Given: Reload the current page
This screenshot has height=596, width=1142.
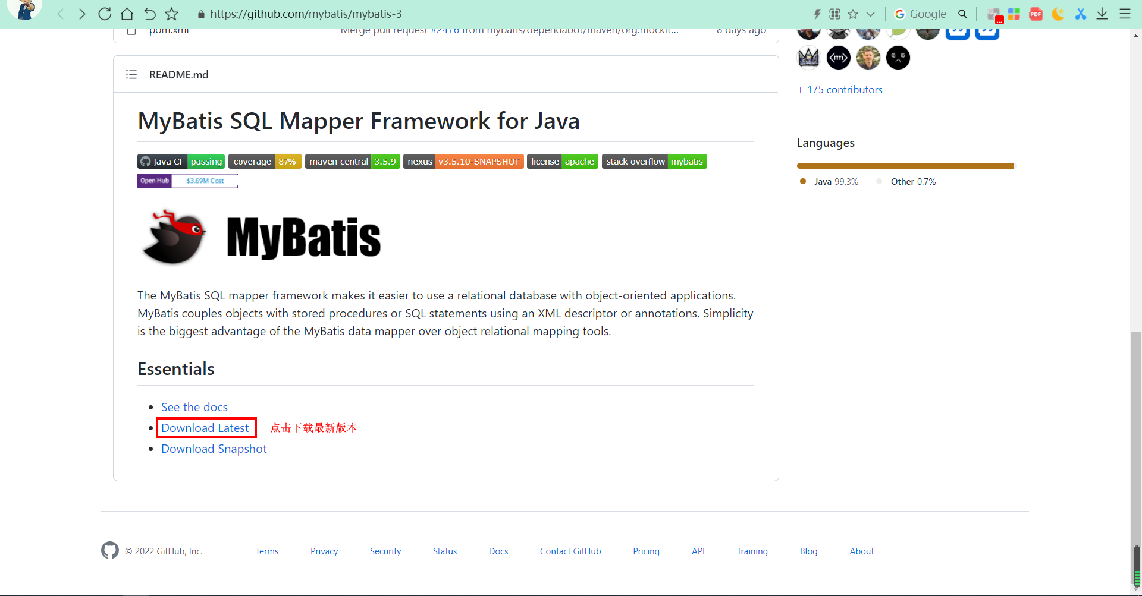Looking at the screenshot, I should click(105, 14).
